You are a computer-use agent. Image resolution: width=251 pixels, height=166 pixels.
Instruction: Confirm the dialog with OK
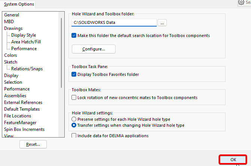pyautogui.click(x=233, y=160)
